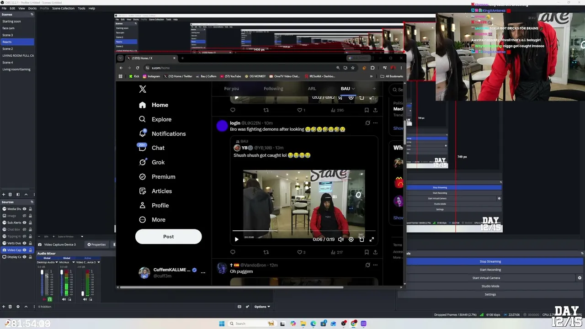The width and height of the screenshot is (585, 329).
Task: Open Explore search icon in X sidebar
Action: [x=143, y=119]
